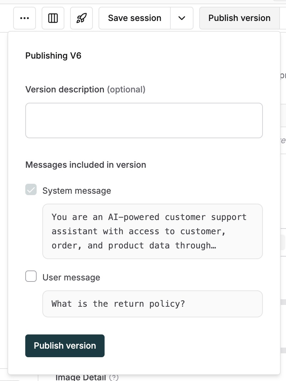Focus the version description text field
Viewport: 286px width, 381px height.
(x=144, y=120)
